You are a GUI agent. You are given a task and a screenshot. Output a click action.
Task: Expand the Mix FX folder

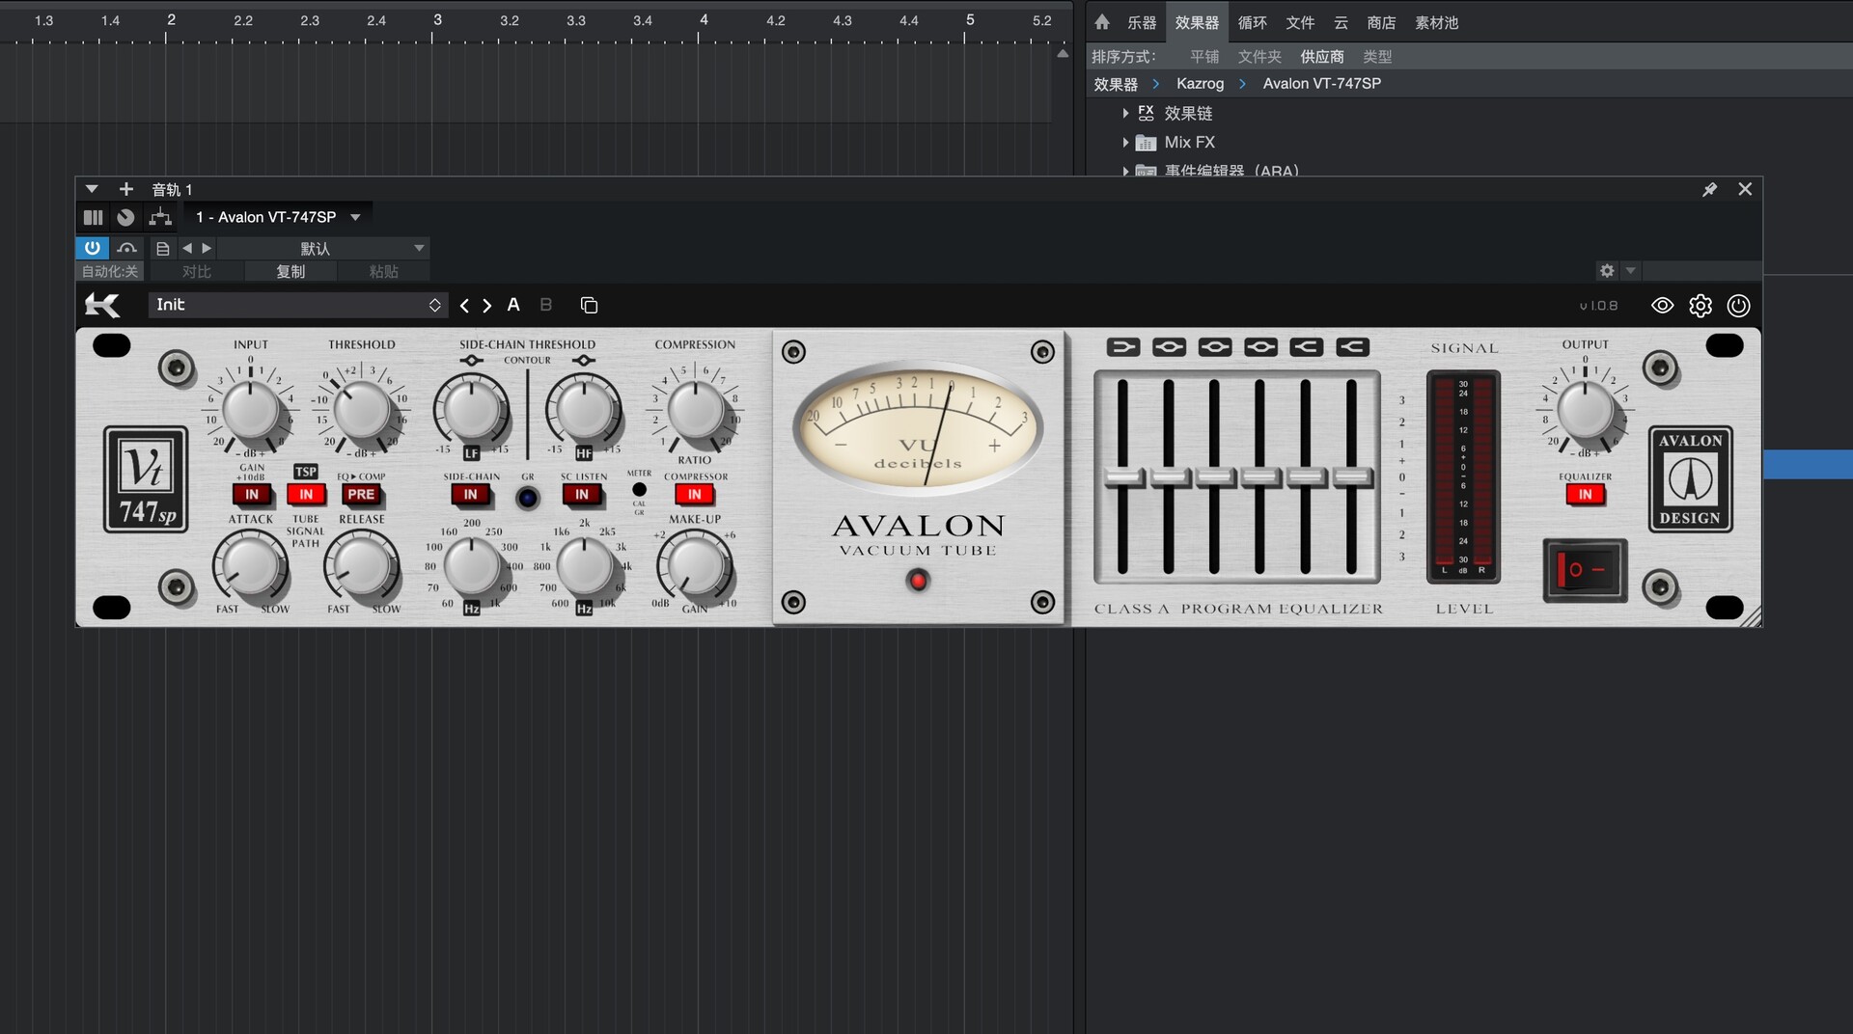click(x=1125, y=143)
